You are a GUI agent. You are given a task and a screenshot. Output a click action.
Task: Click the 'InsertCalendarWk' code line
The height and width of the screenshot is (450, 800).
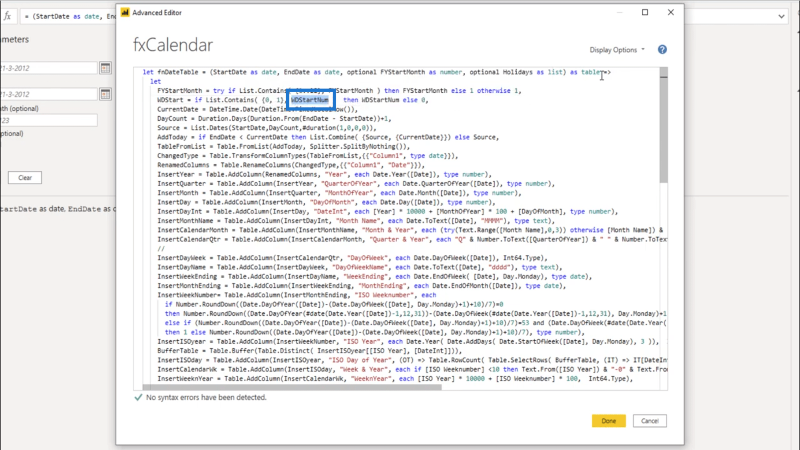pyautogui.click(x=412, y=369)
